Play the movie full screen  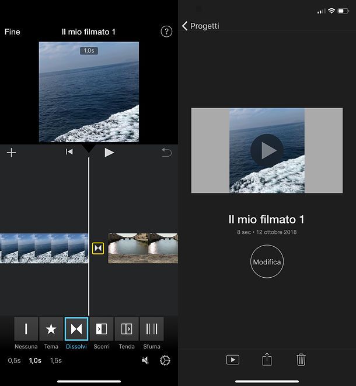pyautogui.click(x=233, y=360)
